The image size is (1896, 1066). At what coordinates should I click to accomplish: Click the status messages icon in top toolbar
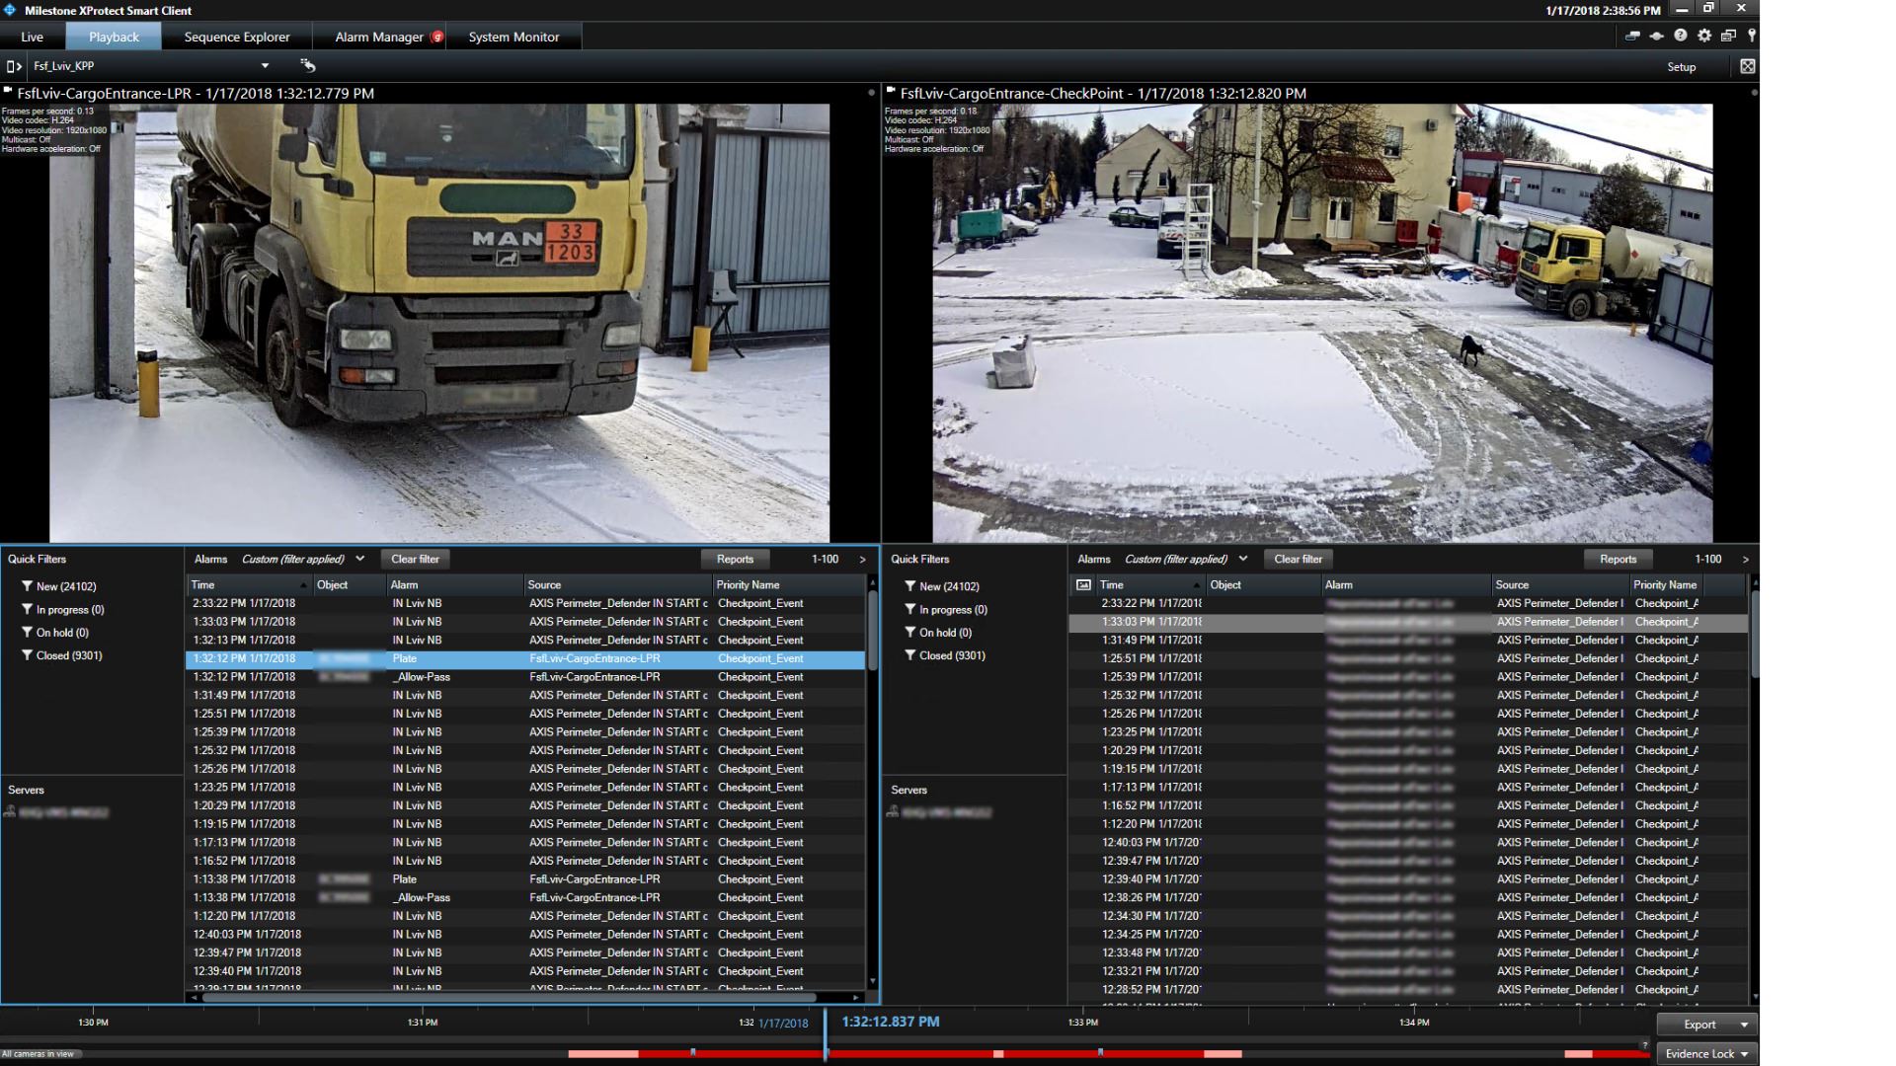[x=1632, y=36]
